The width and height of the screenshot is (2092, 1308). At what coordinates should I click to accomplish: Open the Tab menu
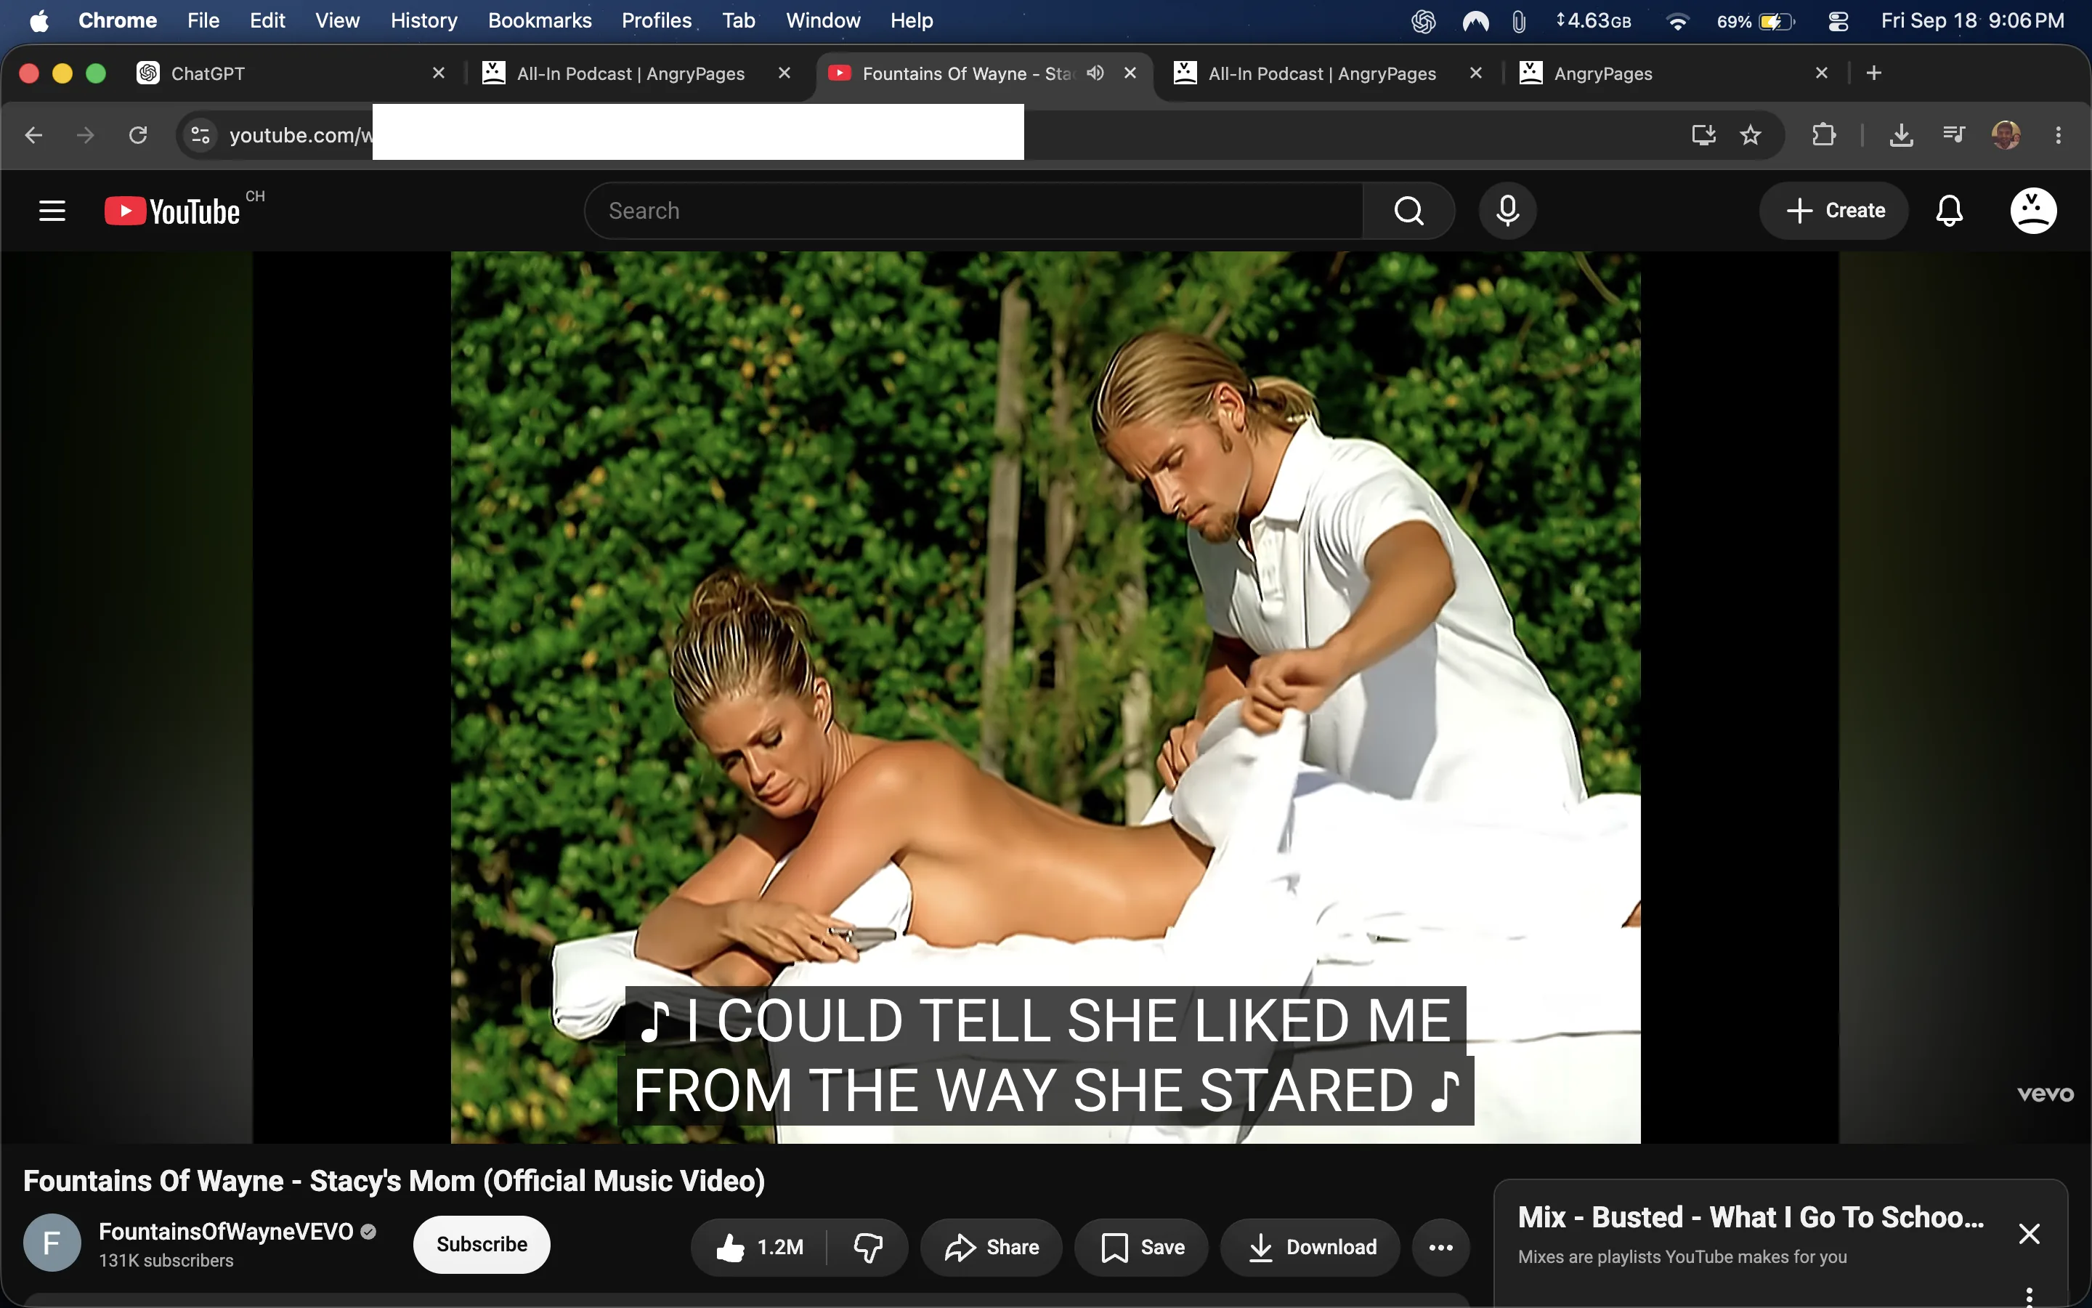point(738,21)
